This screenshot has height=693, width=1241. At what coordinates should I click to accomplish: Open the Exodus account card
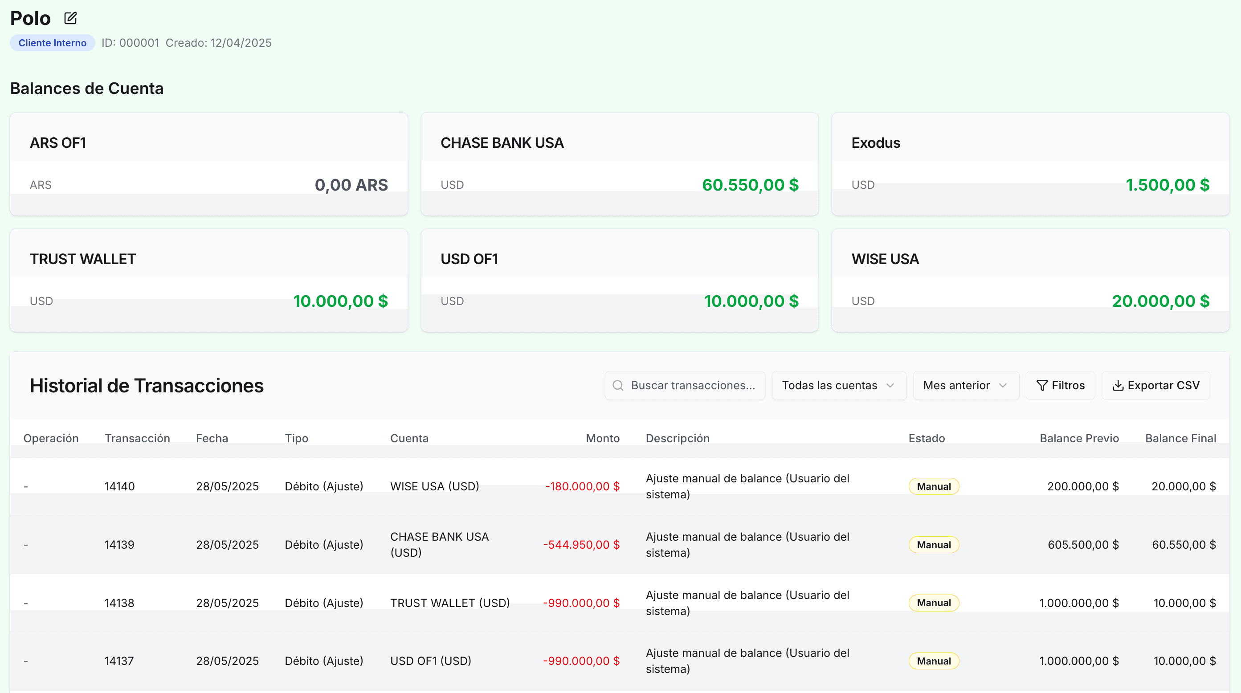pyautogui.click(x=1030, y=164)
